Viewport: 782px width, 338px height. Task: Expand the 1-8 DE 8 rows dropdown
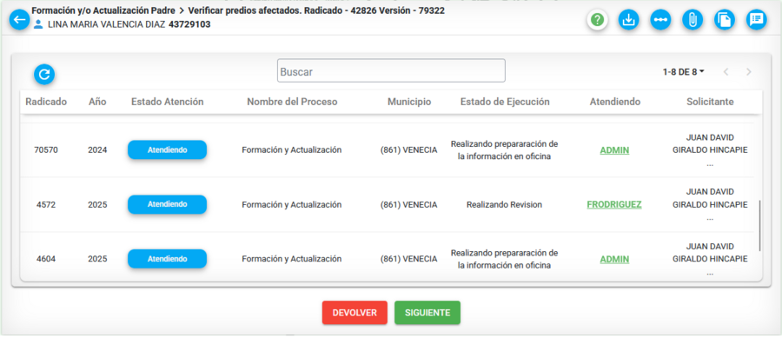(x=683, y=72)
